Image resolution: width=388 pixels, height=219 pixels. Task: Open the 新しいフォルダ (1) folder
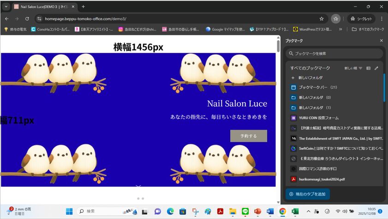335,108
